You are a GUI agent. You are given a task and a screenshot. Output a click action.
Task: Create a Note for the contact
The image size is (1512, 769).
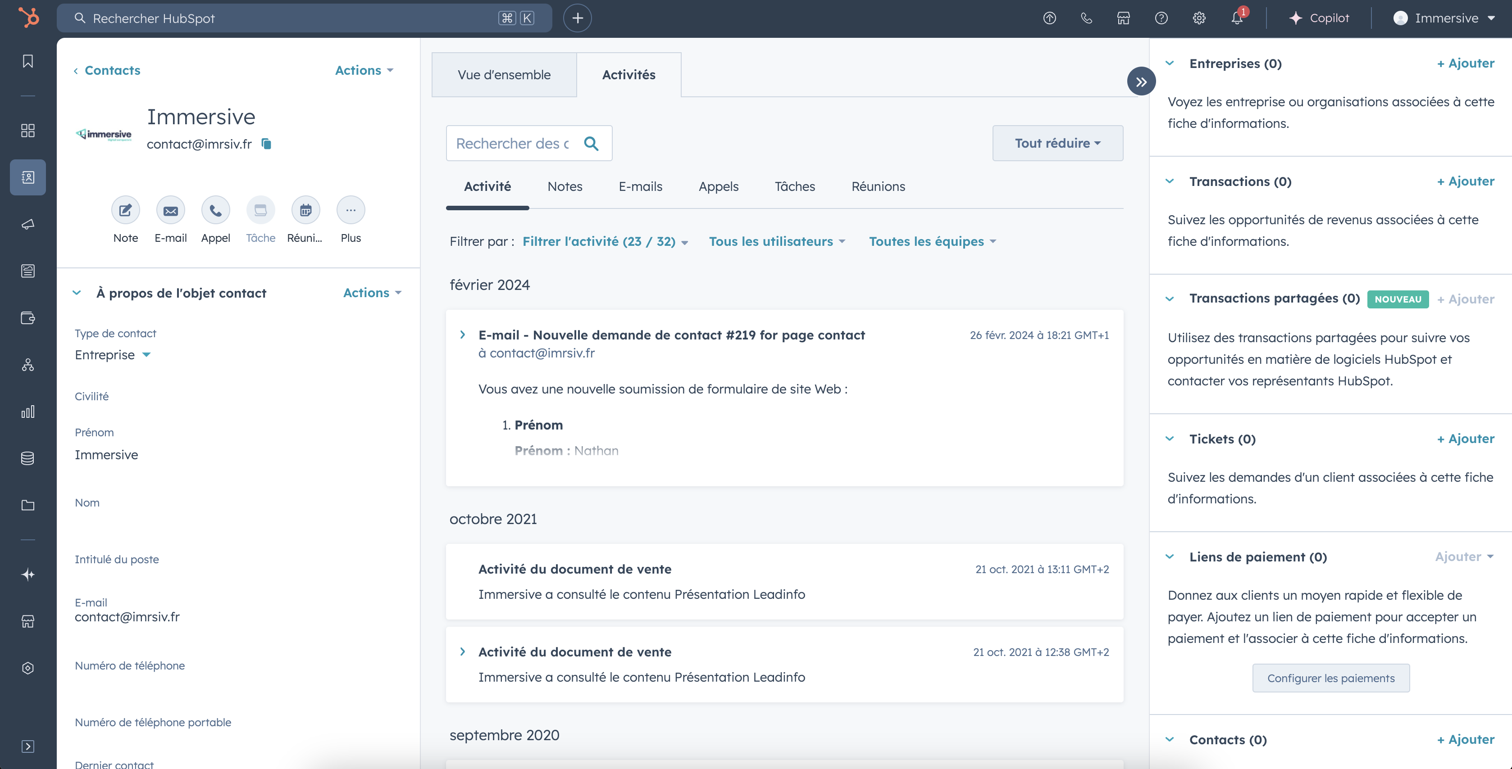[x=126, y=210]
